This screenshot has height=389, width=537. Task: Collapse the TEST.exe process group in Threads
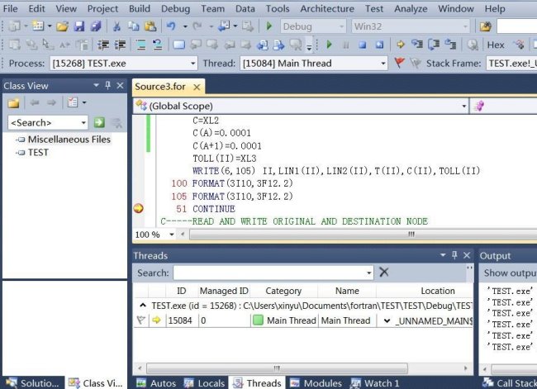coord(142,306)
